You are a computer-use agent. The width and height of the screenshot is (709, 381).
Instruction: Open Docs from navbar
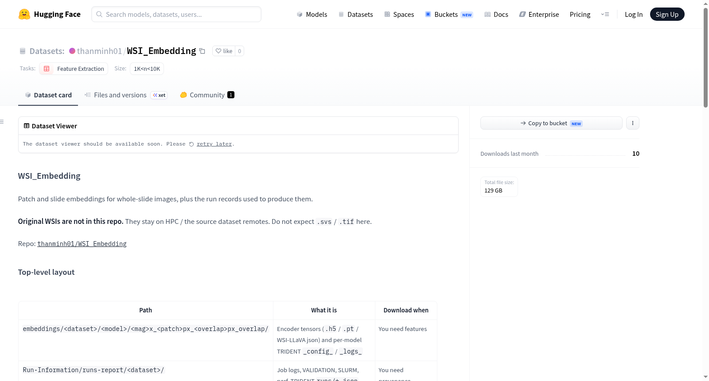(496, 14)
